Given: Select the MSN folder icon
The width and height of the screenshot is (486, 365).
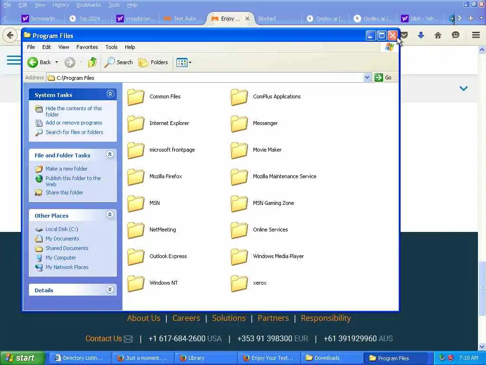Looking at the screenshot, I should tap(136, 203).
